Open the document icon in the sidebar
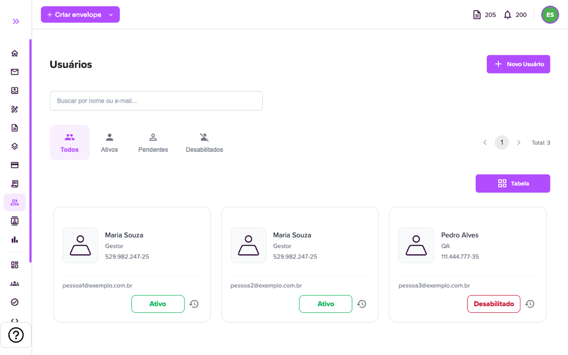 point(14,128)
